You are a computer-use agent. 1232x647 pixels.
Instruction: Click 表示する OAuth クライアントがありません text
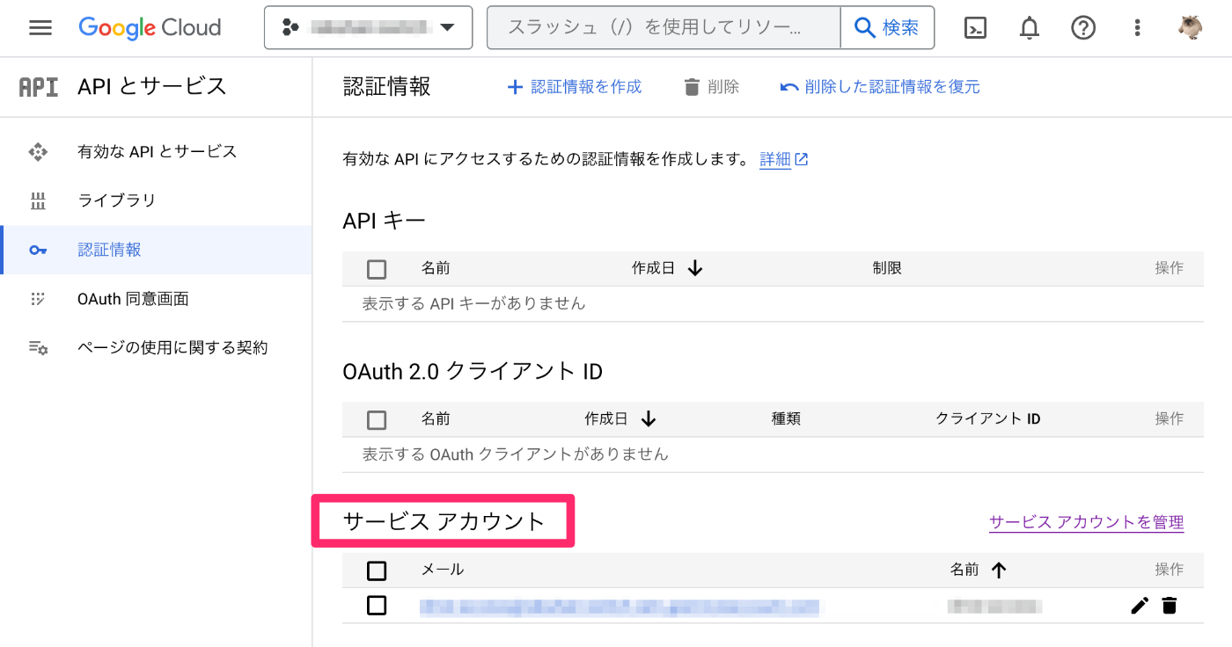click(516, 454)
